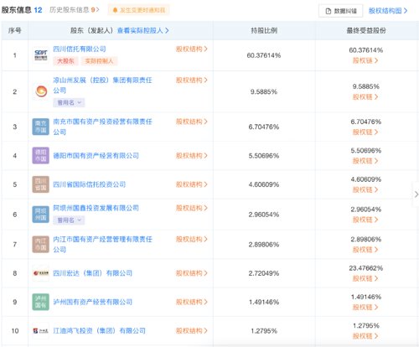The height and width of the screenshot is (347, 419).
Task: Expand 曾用名 dropdown under 阿坝州国鑫投资
Action: [69, 220]
